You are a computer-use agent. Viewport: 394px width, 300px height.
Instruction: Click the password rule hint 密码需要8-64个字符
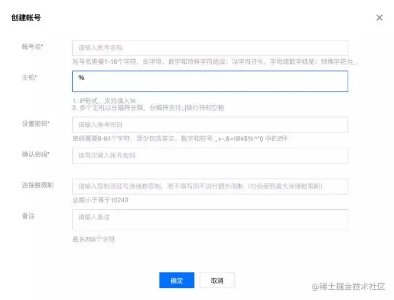[180, 139]
